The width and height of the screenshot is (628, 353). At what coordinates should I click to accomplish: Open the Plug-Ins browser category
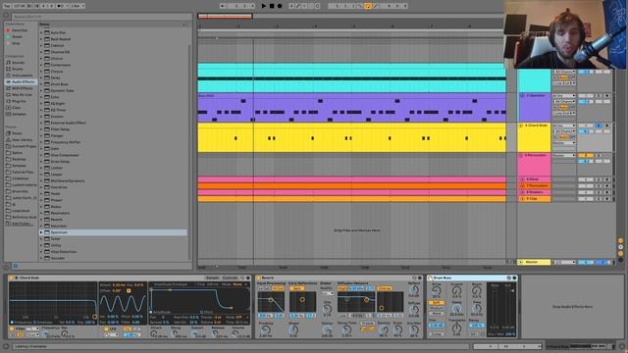(x=17, y=101)
